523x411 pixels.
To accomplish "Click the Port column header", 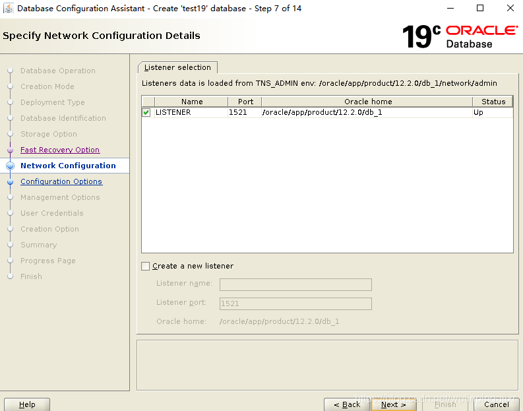I will (245, 102).
